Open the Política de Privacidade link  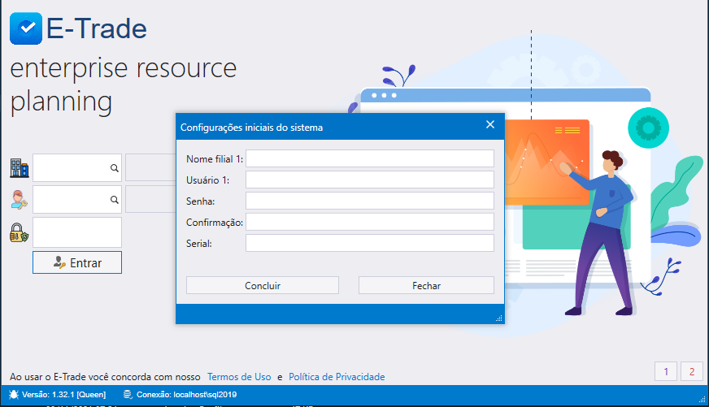[x=337, y=377]
